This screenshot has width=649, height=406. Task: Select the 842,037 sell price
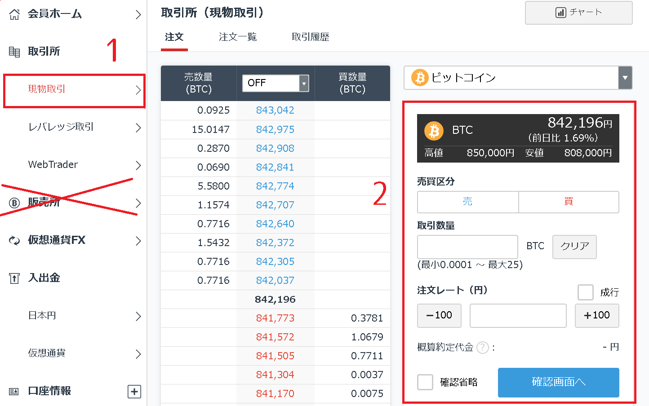pos(275,281)
